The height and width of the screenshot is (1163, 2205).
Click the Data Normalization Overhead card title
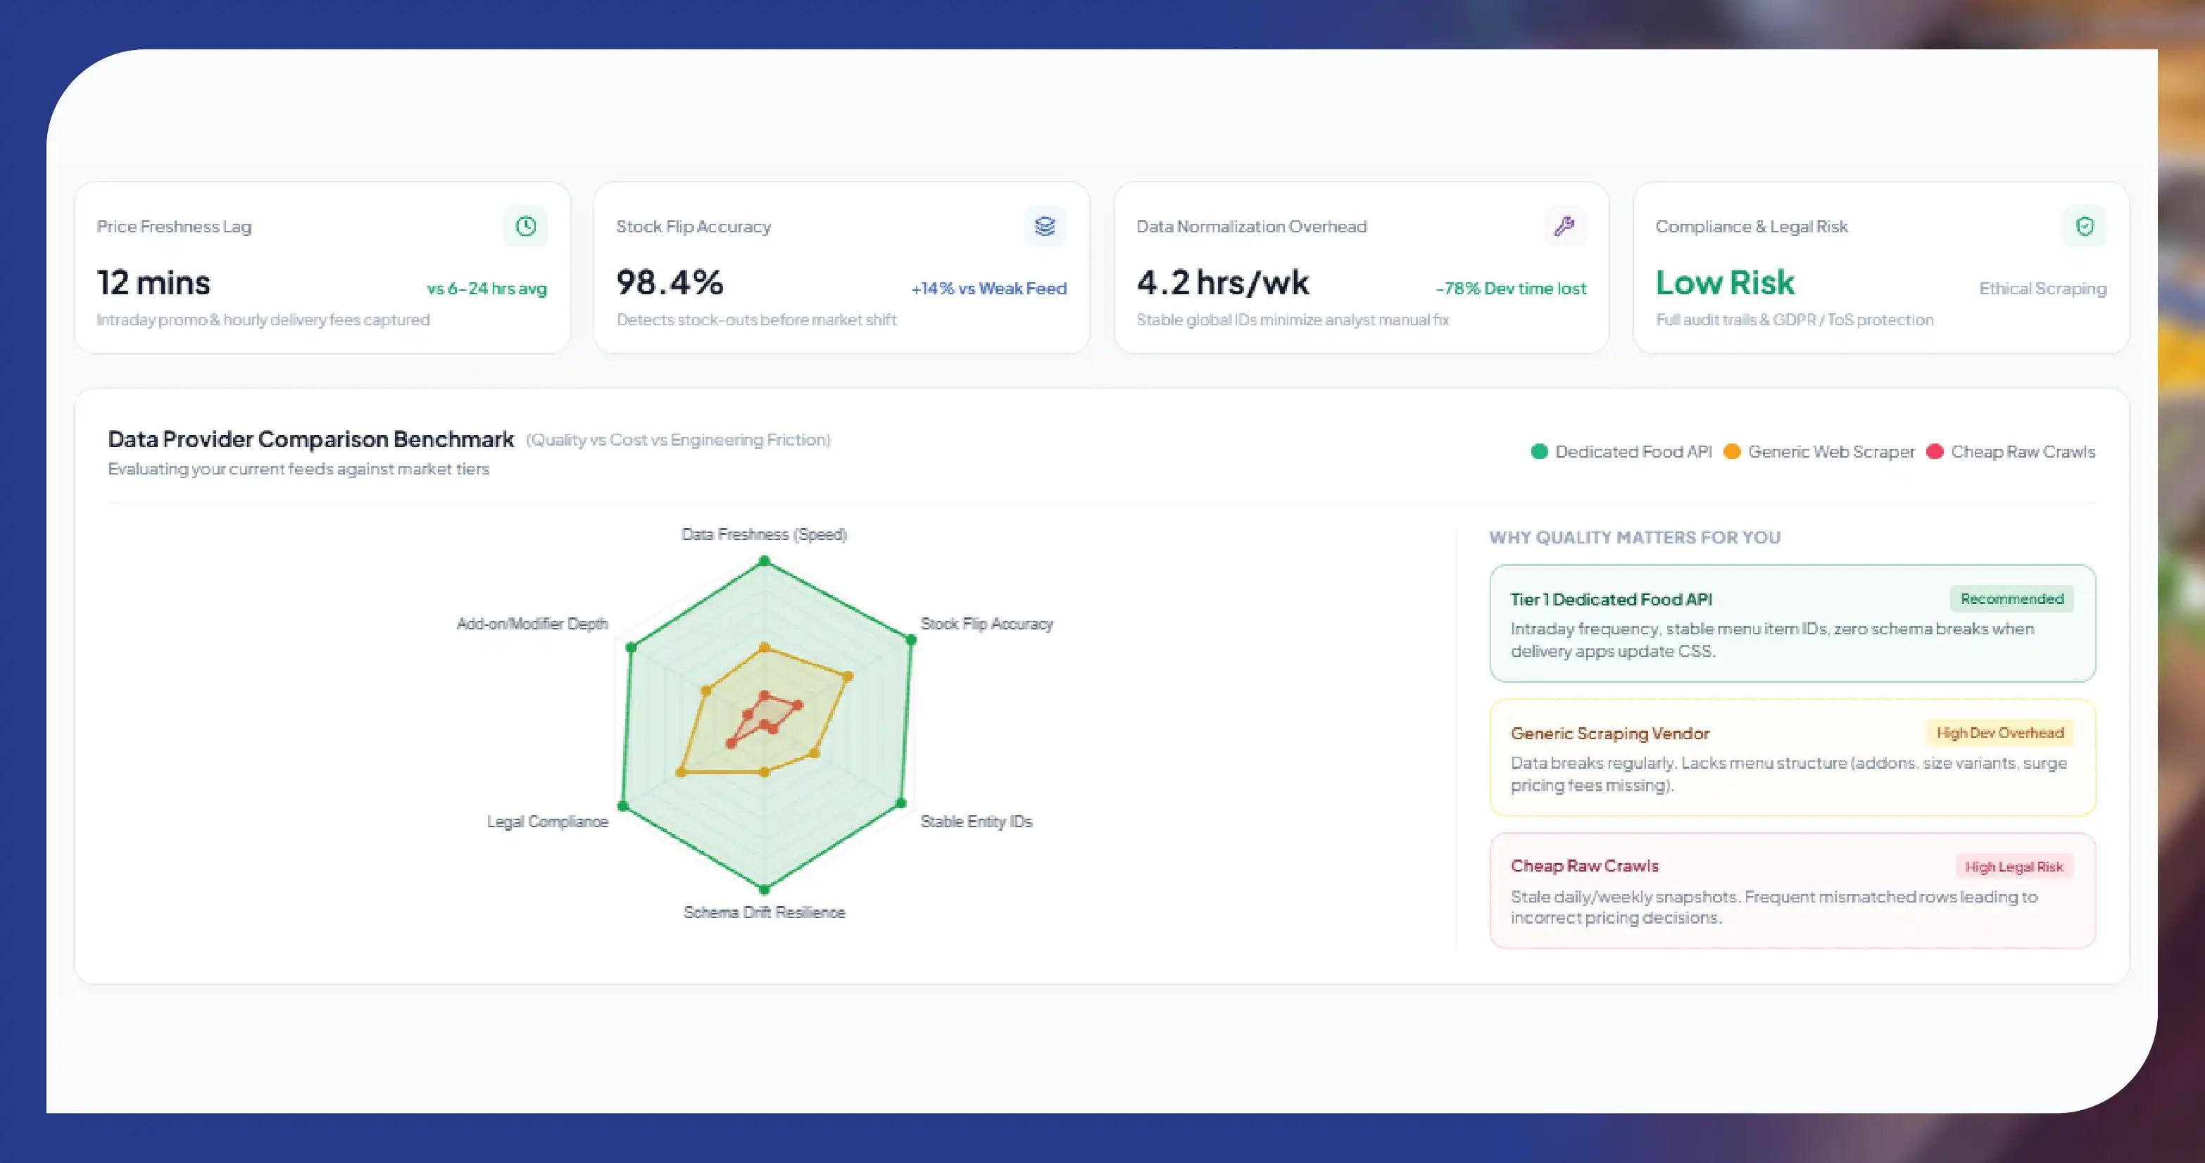(x=1252, y=227)
